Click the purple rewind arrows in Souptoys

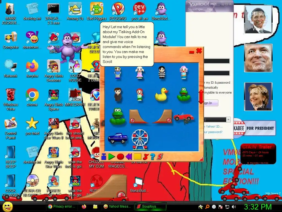[129, 157]
